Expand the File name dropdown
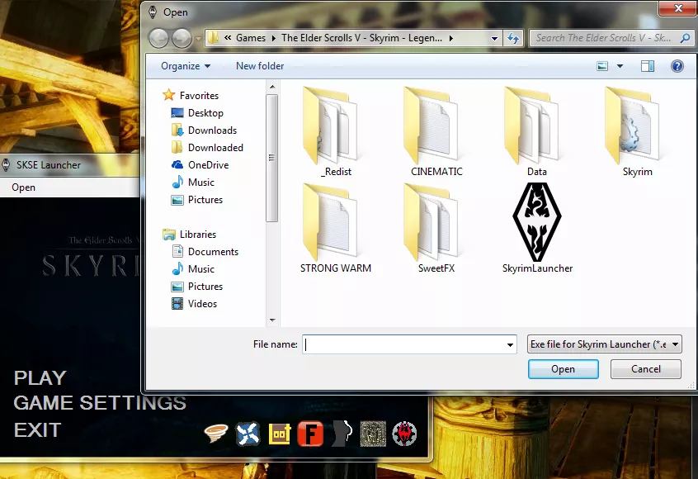Viewport: 698px width, 479px height. (x=510, y=344)
